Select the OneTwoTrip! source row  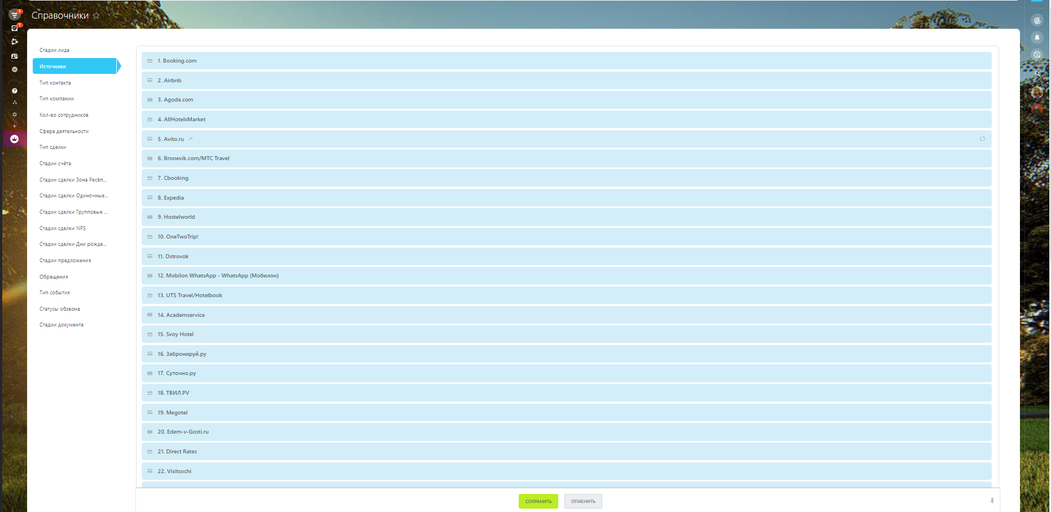click(x=567, y=237)
